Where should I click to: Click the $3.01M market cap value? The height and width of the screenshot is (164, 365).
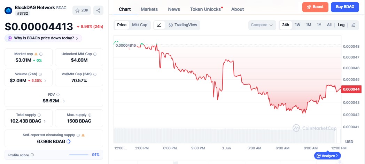pyautogui.click(x=23, y=60)
